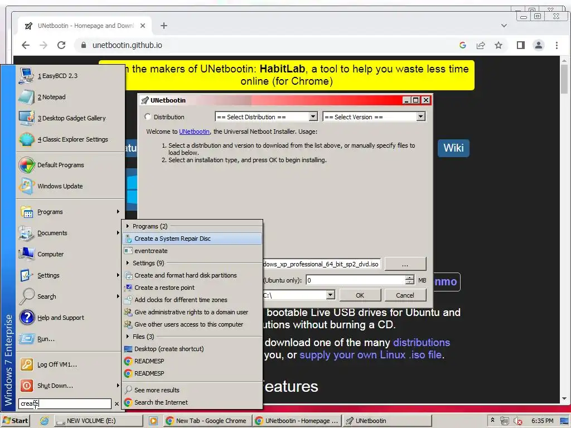Screen dimensions: 571x428
Task: Click Chrome's reload page icon
Action: point(61,45)
